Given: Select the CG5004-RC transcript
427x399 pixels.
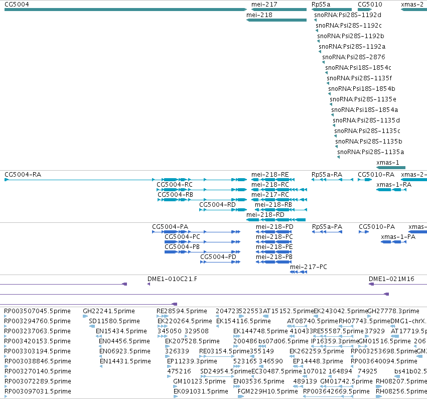Looking at the screenshot, I should point(202,190).
